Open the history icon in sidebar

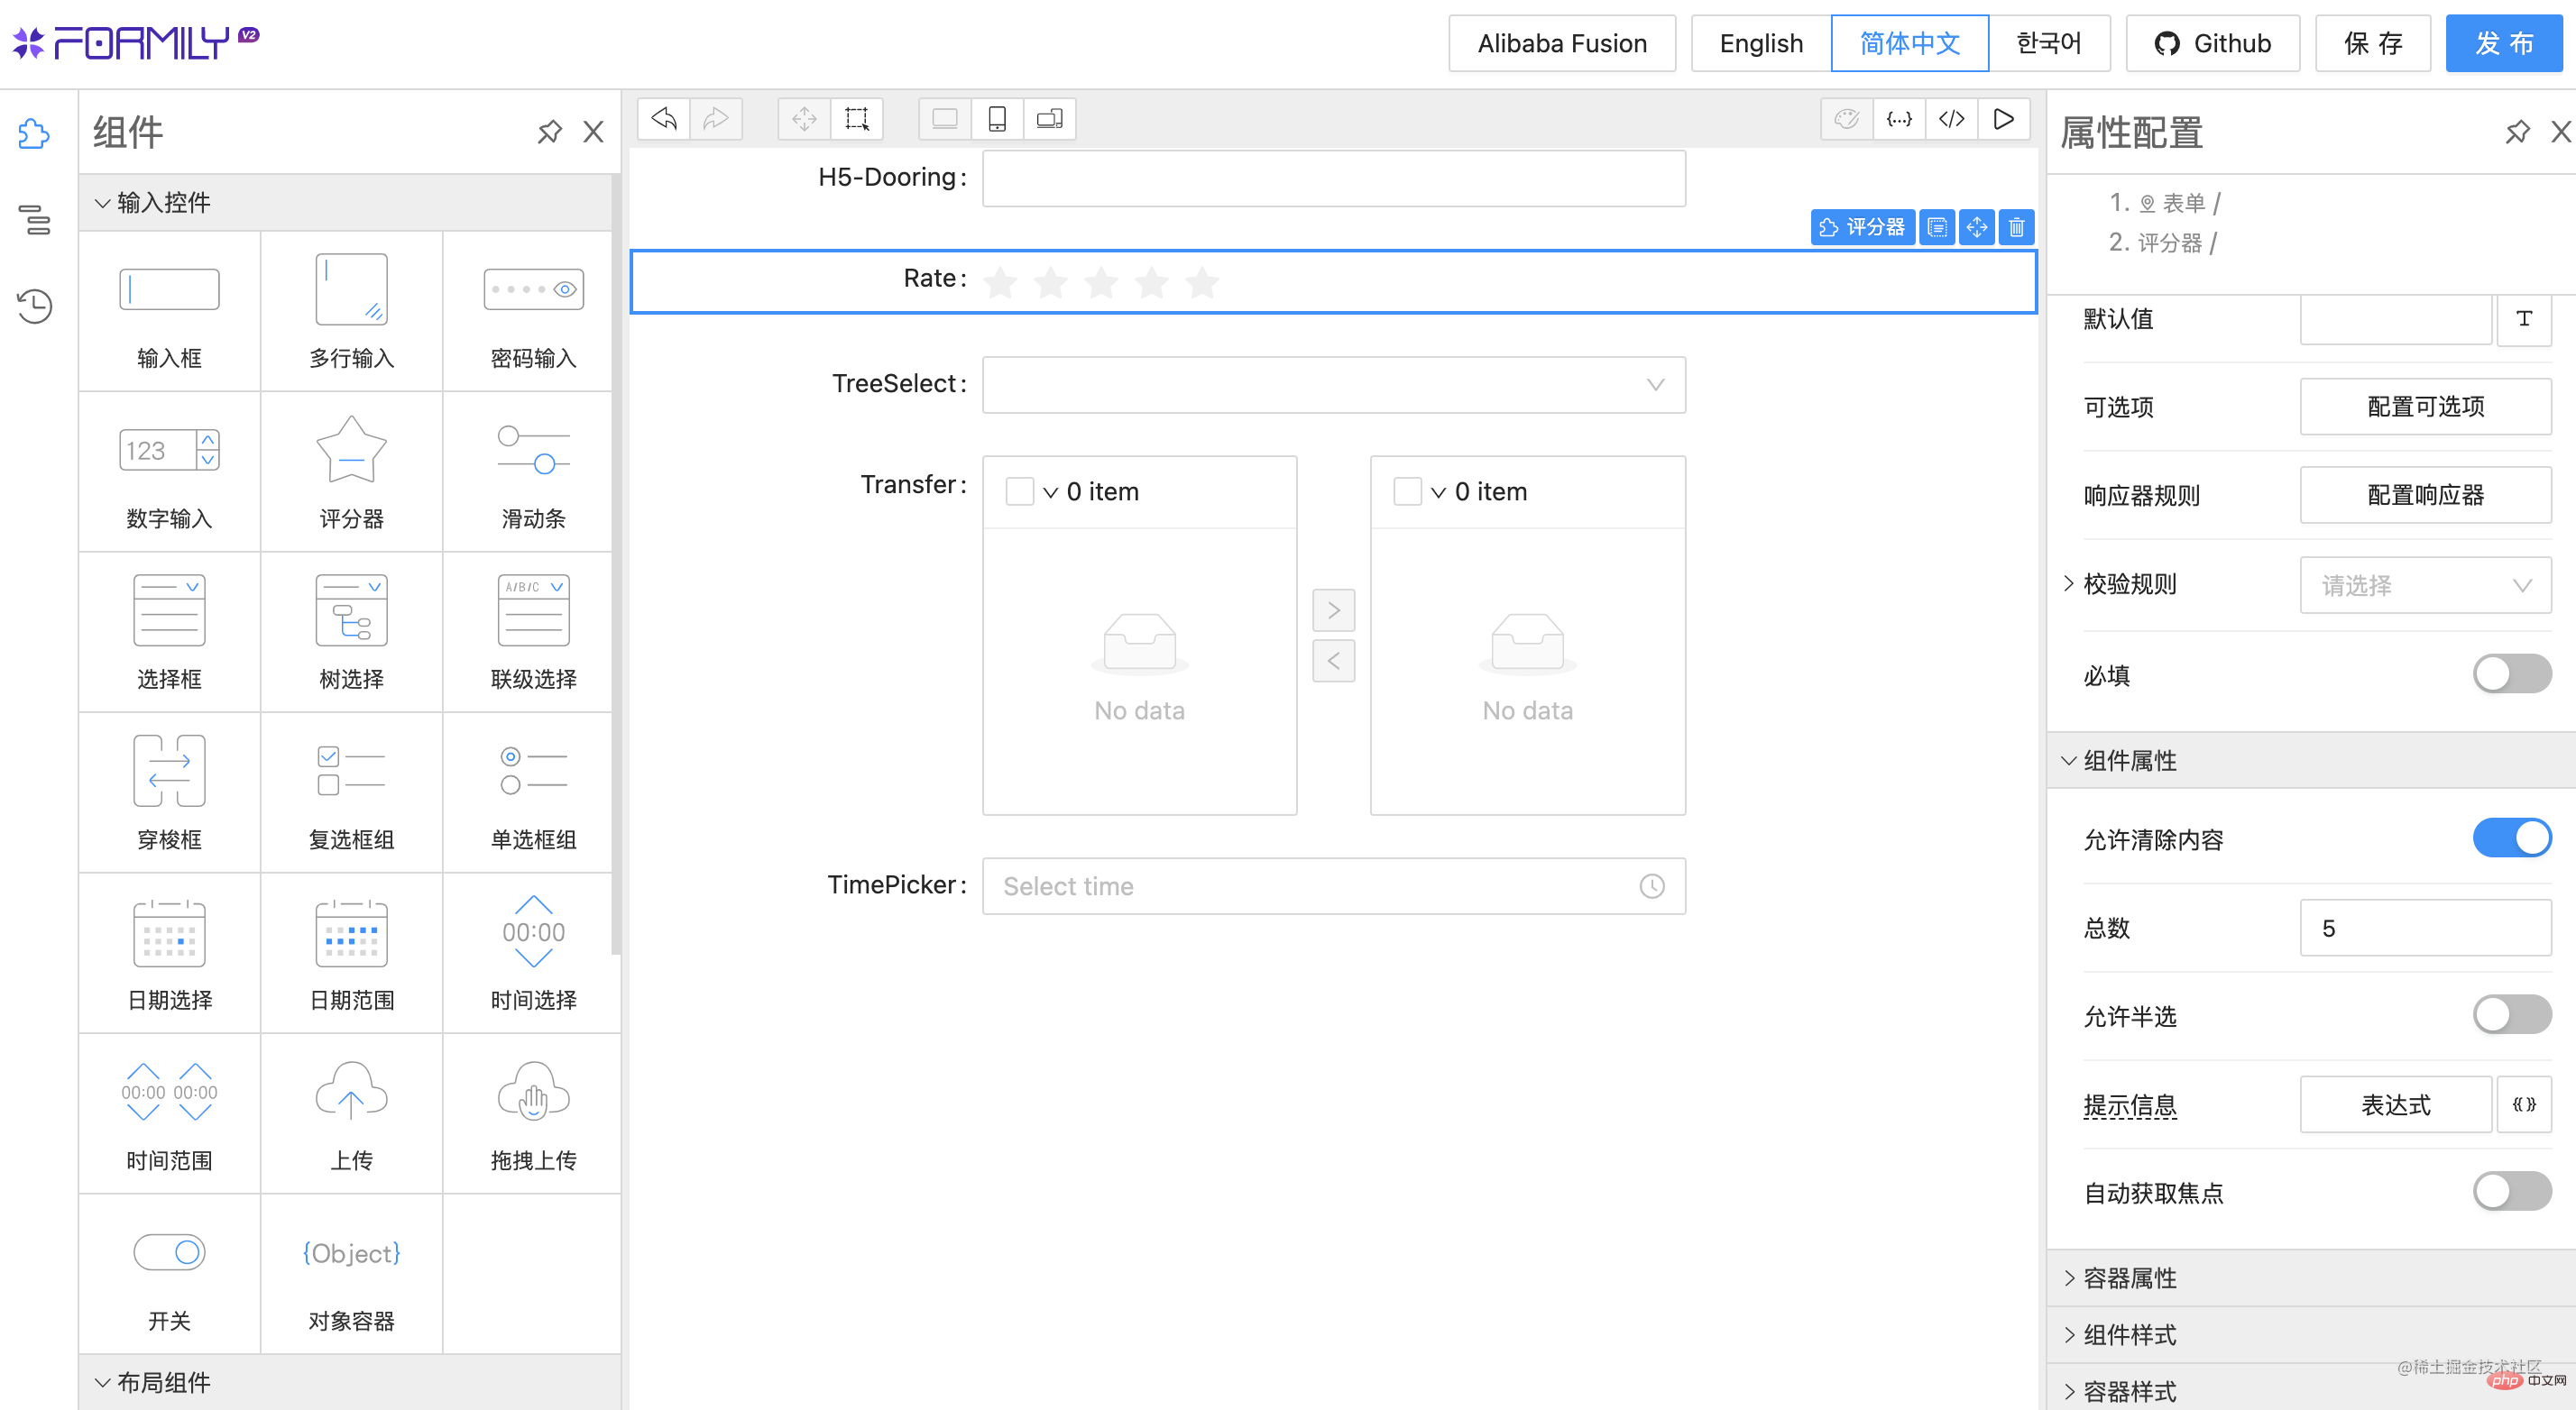pos(34,306)
